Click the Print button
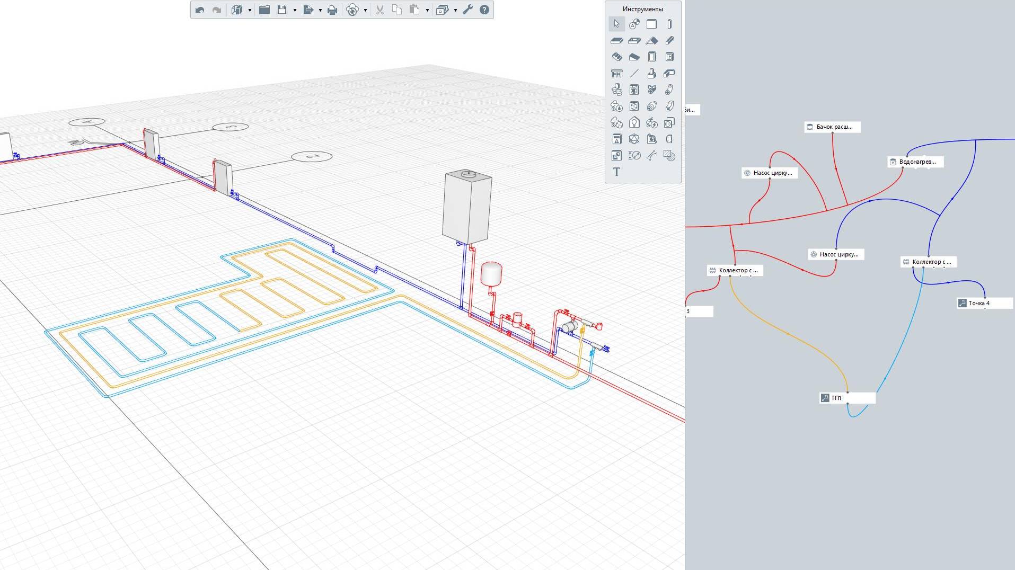 [x=332, y=10]
